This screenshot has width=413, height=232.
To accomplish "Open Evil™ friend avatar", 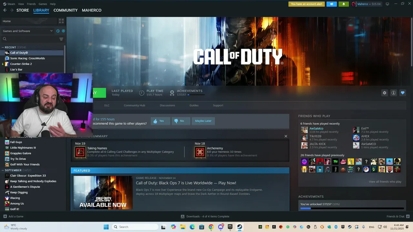I will click(356, 130).
